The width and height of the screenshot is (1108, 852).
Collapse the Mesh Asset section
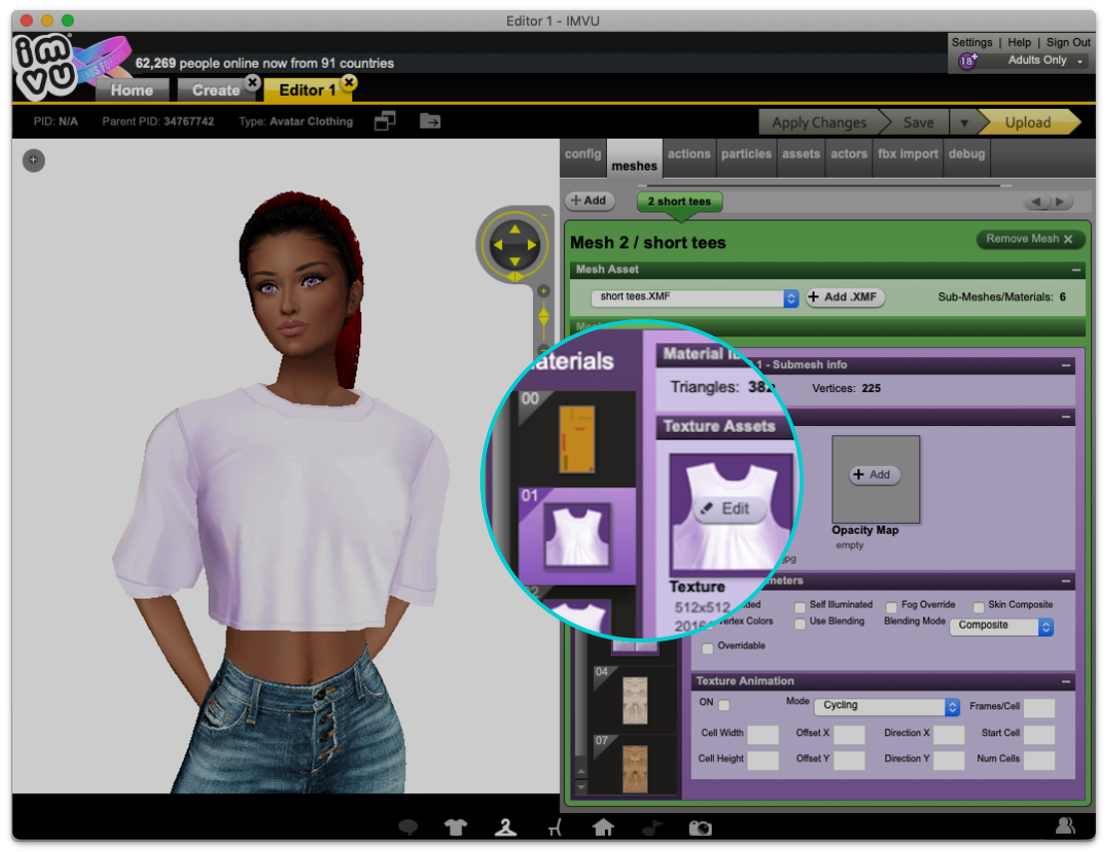[1075, 270]
